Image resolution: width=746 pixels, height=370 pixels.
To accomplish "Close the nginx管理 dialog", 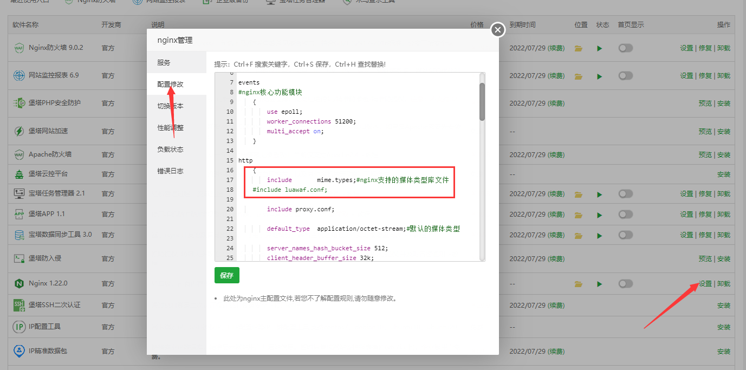I will pos(498,30).
